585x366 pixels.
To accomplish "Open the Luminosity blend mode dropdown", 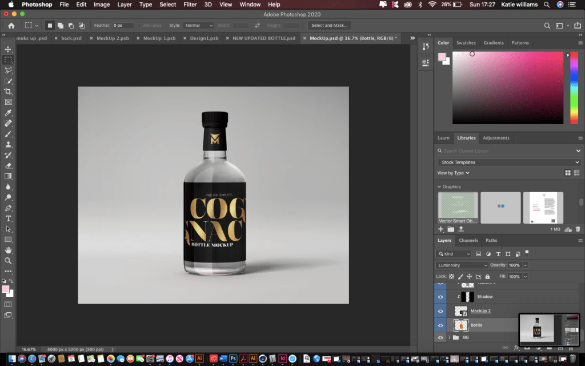I will tap(462, 265).
